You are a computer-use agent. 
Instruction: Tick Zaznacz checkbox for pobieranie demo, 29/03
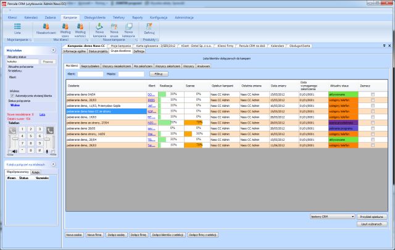[x=373, y=145]
